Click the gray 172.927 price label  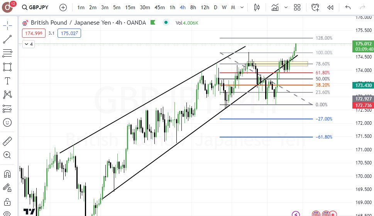pos(363,99)
